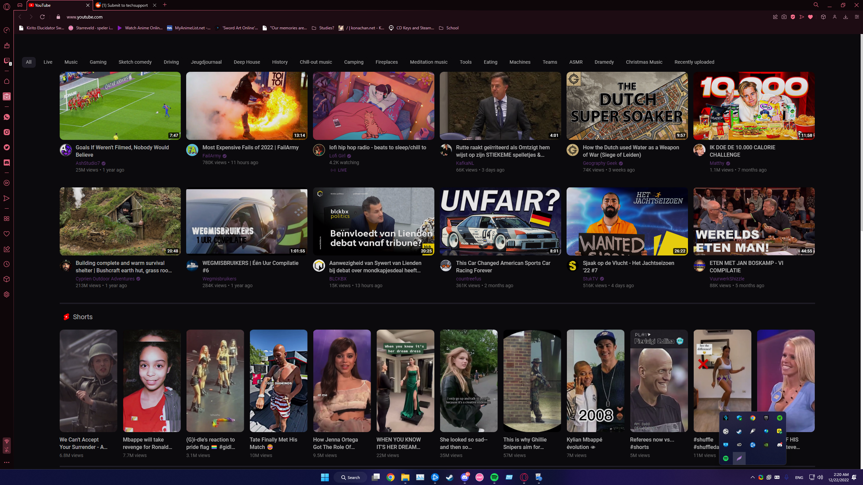The image size is (863, 485).
Task: Open the ad blocker shield in address bar
Action: (x=793, y=17)
